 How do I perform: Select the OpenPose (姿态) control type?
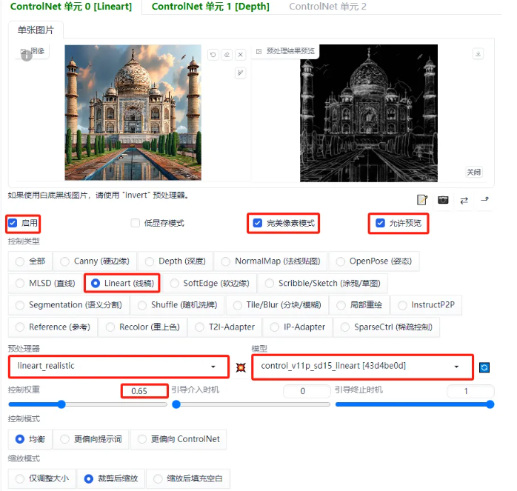[374, 261]
